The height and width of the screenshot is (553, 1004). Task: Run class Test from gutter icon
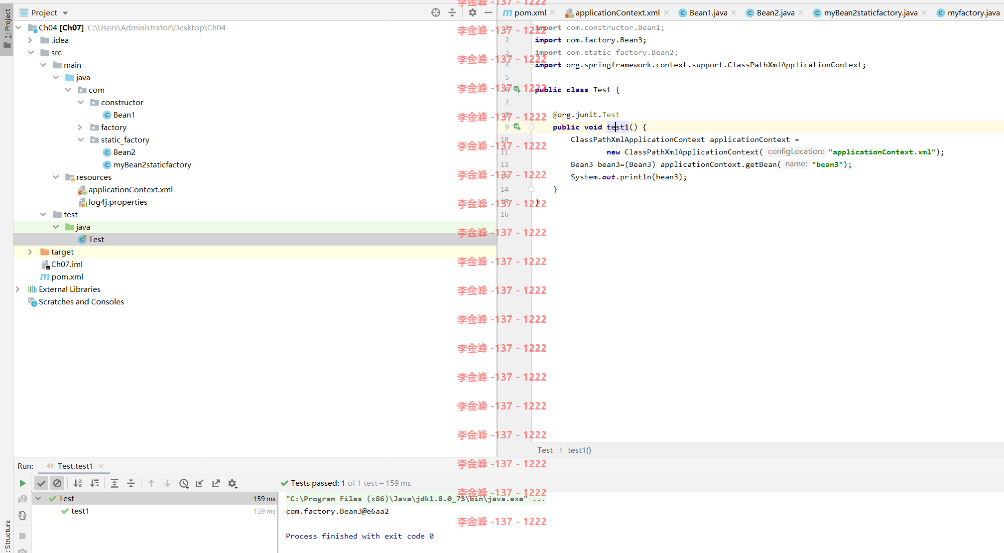point(517,89)
